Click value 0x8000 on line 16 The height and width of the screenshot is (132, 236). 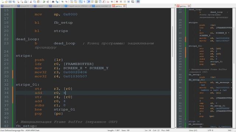coord(70,14)
